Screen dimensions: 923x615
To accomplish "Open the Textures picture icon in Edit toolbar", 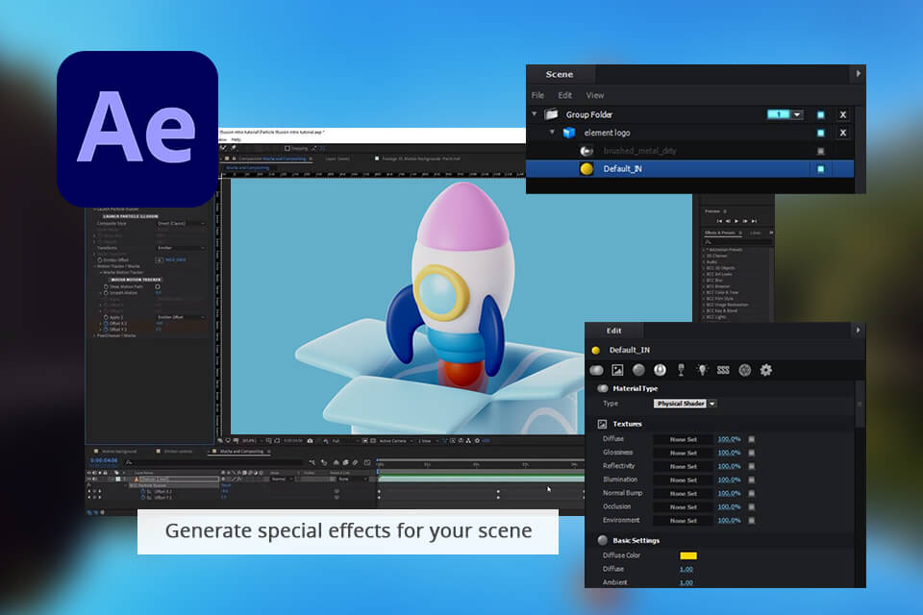I will 617,370.
